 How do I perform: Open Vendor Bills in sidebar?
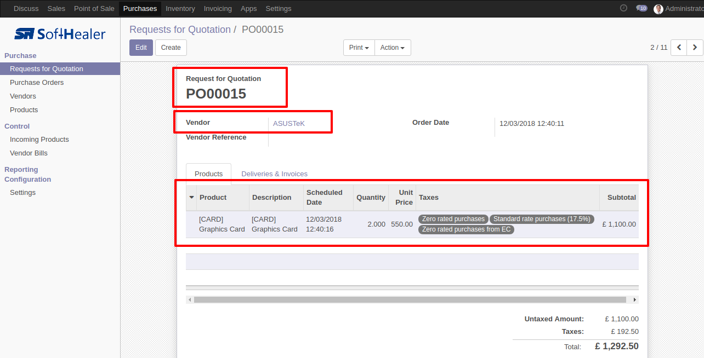point(29,153)
